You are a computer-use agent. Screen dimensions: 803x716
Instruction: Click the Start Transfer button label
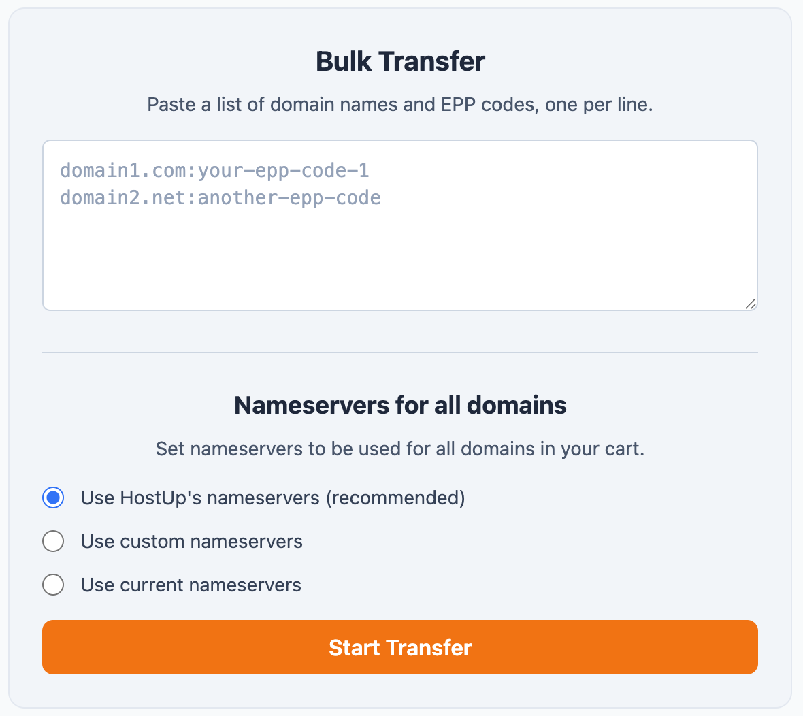click(400, 647)
